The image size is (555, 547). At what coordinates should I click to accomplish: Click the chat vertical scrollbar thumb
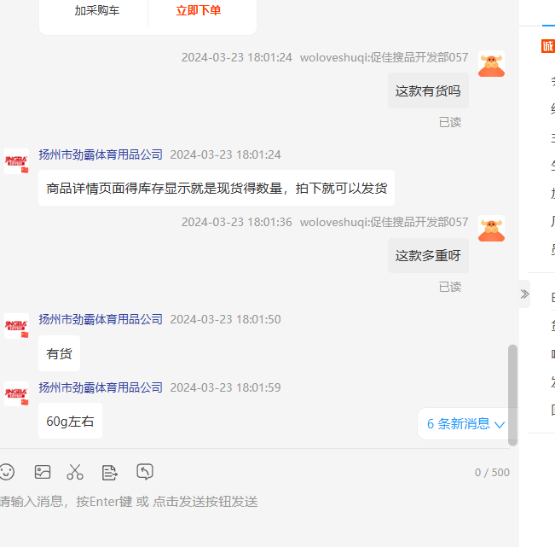coord(512,394)
